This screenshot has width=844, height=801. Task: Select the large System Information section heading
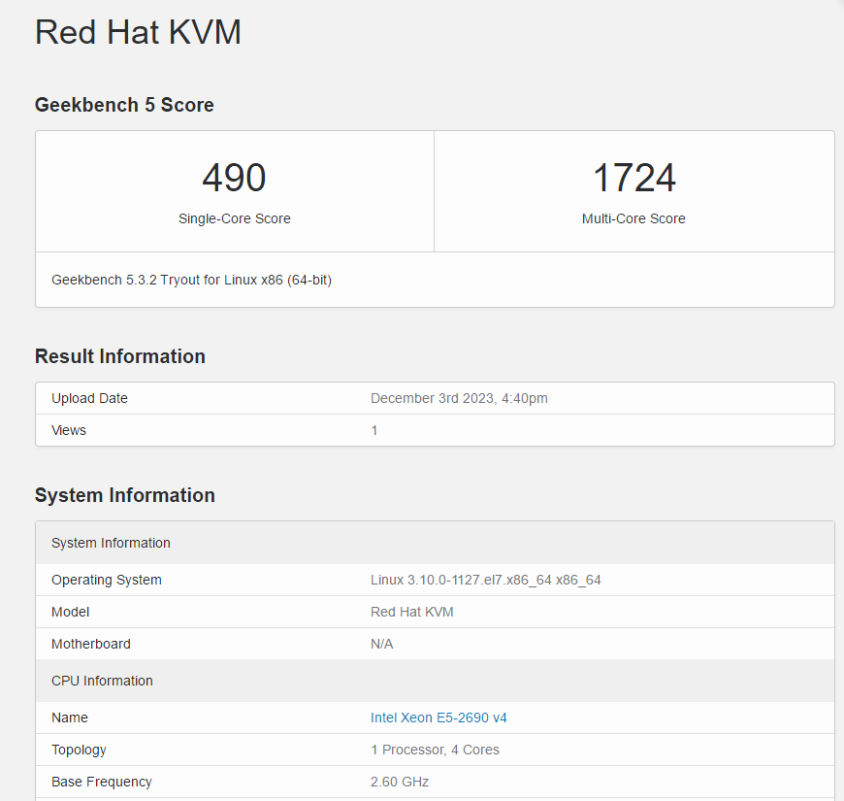pyautogui.click(x=125, y=495)
